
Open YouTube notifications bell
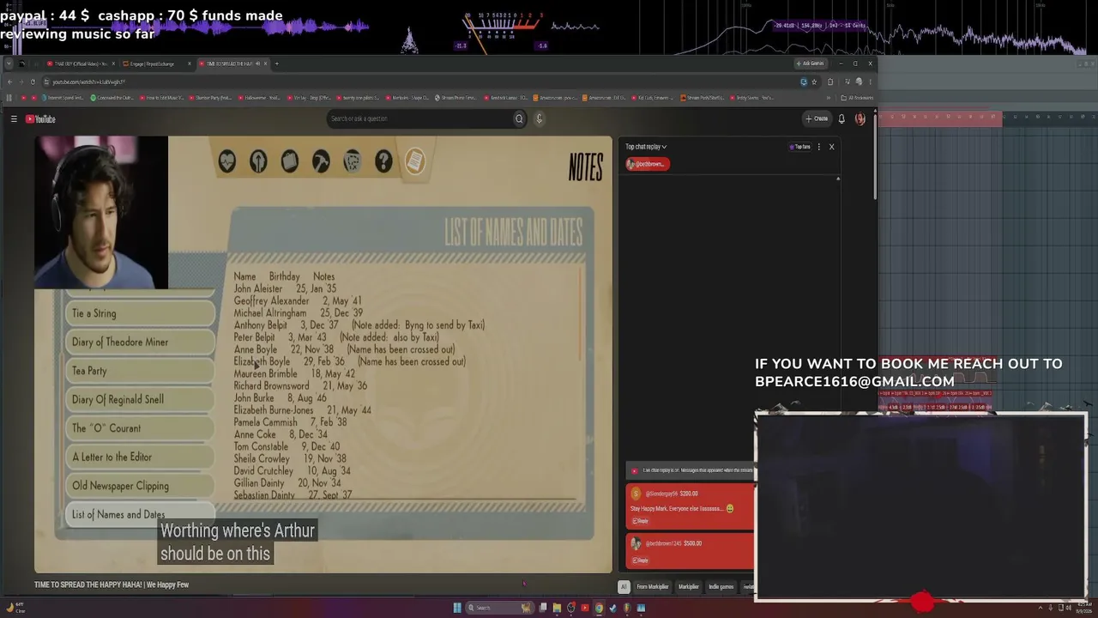click(842, 118)
